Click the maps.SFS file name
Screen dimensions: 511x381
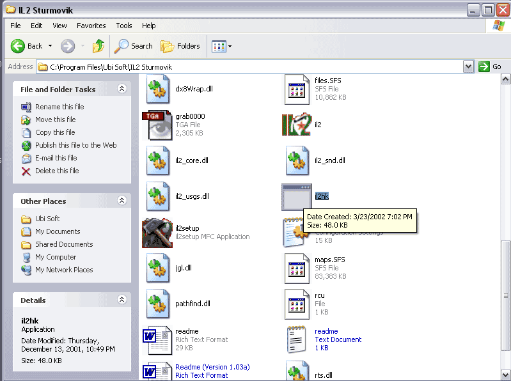pyautogui.click(x=330, y=260)
